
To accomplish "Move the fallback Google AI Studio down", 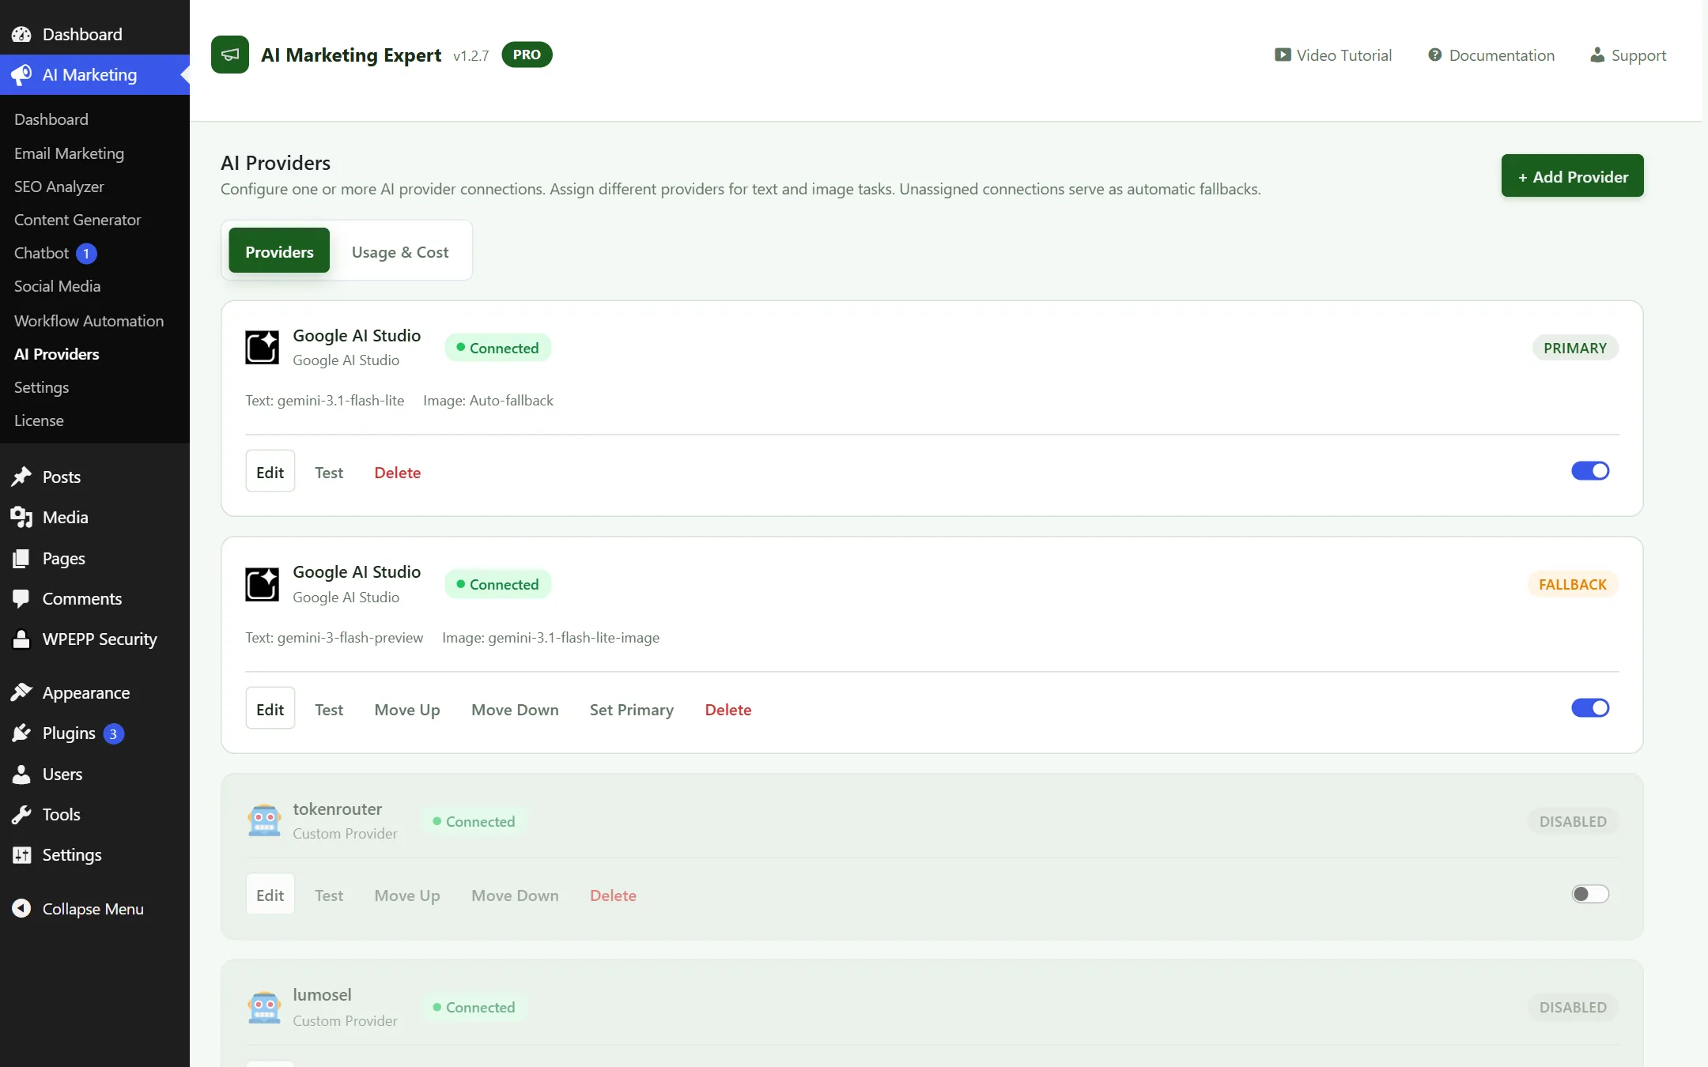I will point(515,709).
